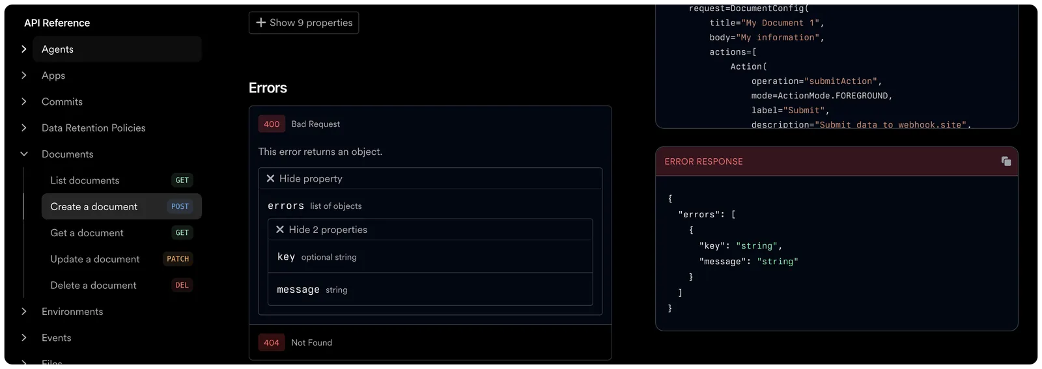
Task: Open the Update a document endpoint
Action: click(122, 259)
